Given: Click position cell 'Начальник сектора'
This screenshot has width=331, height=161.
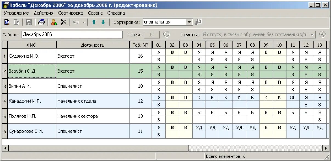Looking at the screenshot, I should [x=93, y=116].
